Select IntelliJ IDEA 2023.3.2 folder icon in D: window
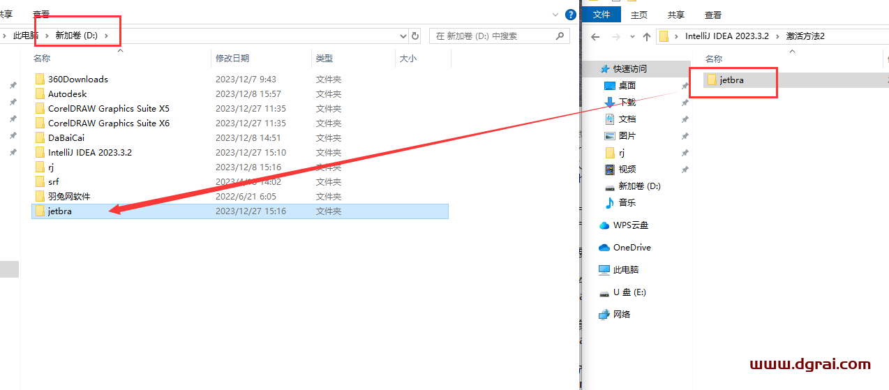This screenshot has width=889, height=390. click(40, 152)
